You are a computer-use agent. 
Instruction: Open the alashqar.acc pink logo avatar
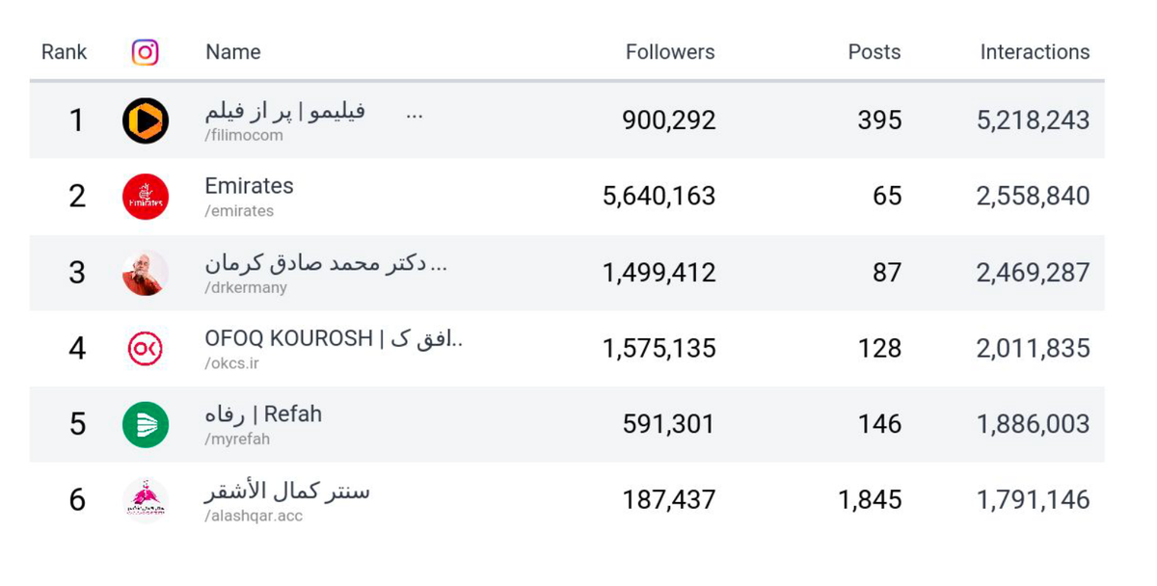pos(146,500)
